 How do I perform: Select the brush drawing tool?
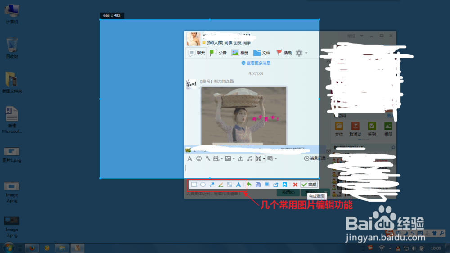pos(220,185)
